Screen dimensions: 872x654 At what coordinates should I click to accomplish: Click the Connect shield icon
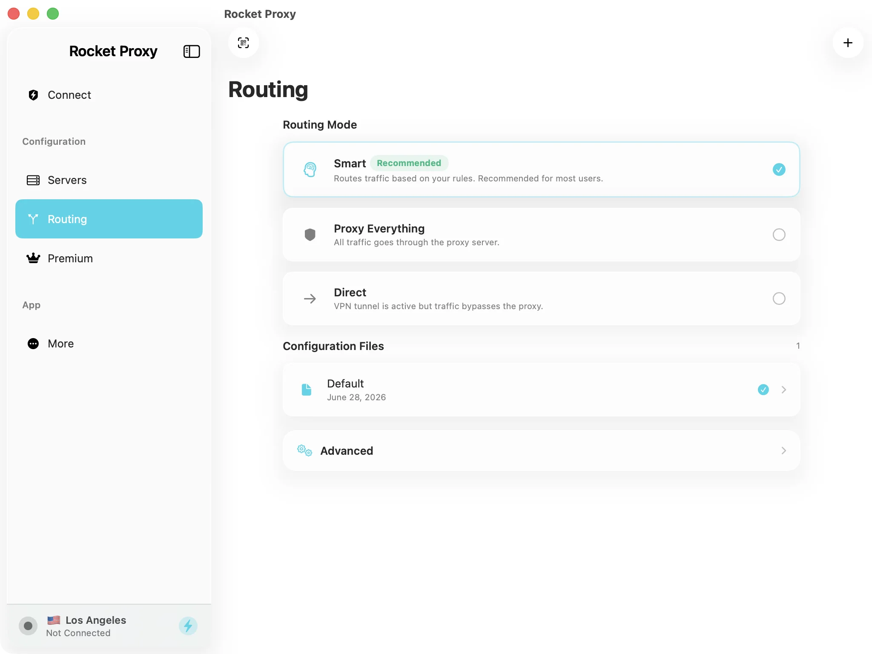[x=33, y=95]
